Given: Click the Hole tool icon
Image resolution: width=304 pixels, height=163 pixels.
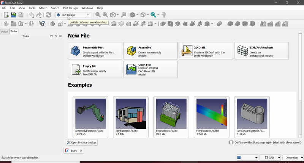Looking at the screenshot, I should [170, 24].
